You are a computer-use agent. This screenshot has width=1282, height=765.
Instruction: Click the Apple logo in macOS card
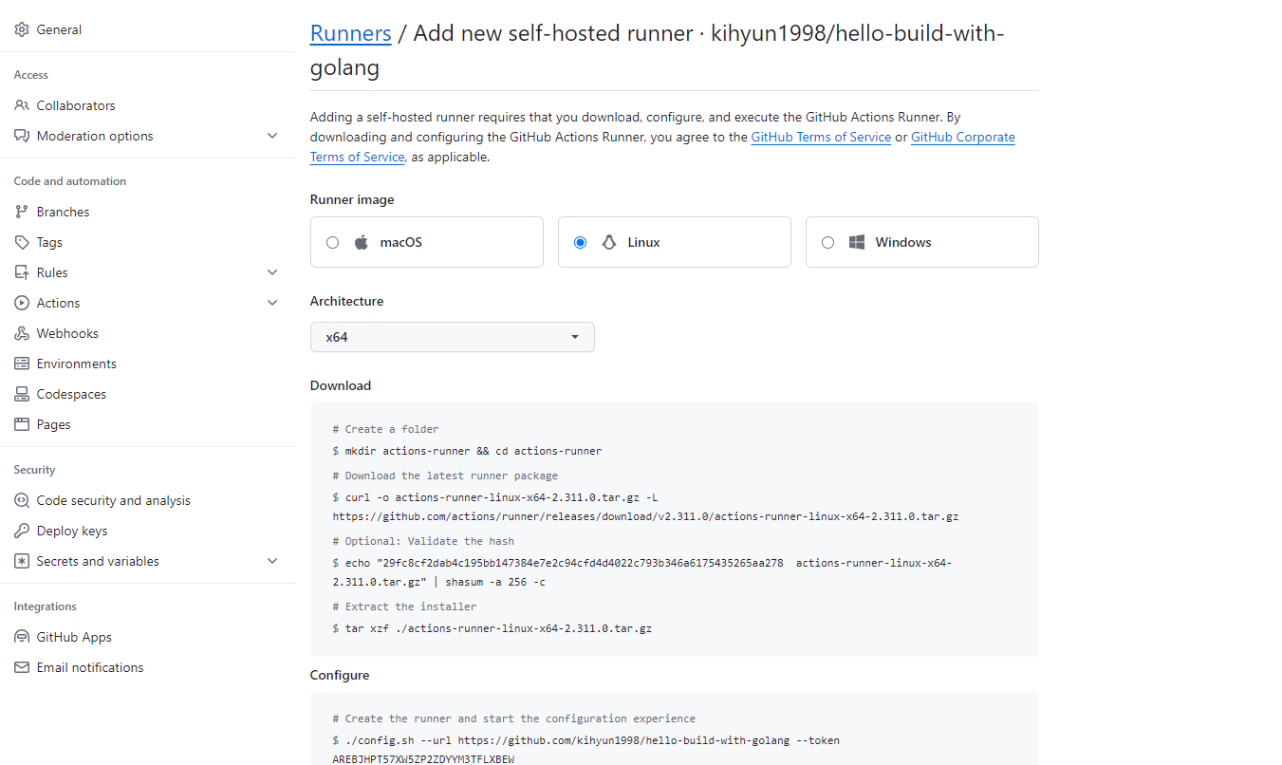[361, 242]
